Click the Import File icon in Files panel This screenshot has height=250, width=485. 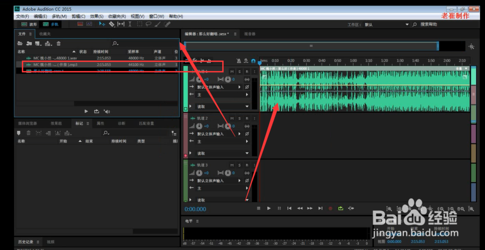pyautogui.click(x=29, y=44)
